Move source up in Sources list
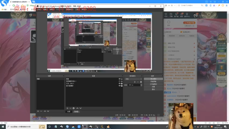This screenshot has height=129, width=229. click(x=77, y=108)
